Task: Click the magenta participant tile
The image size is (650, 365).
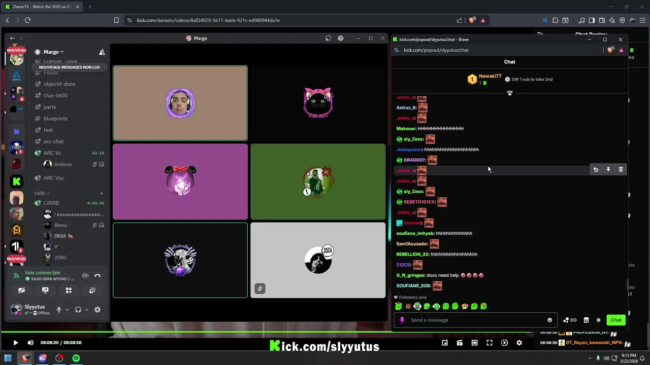Action: pos(180,181)
